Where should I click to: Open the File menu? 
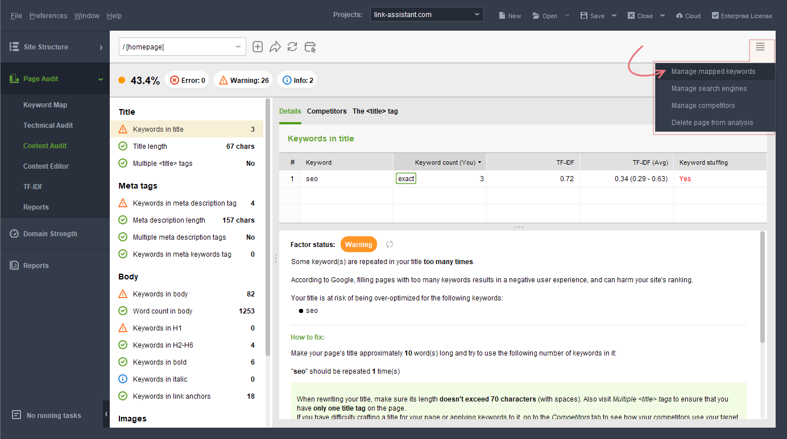pyautogui.click(x=16, y=15)
